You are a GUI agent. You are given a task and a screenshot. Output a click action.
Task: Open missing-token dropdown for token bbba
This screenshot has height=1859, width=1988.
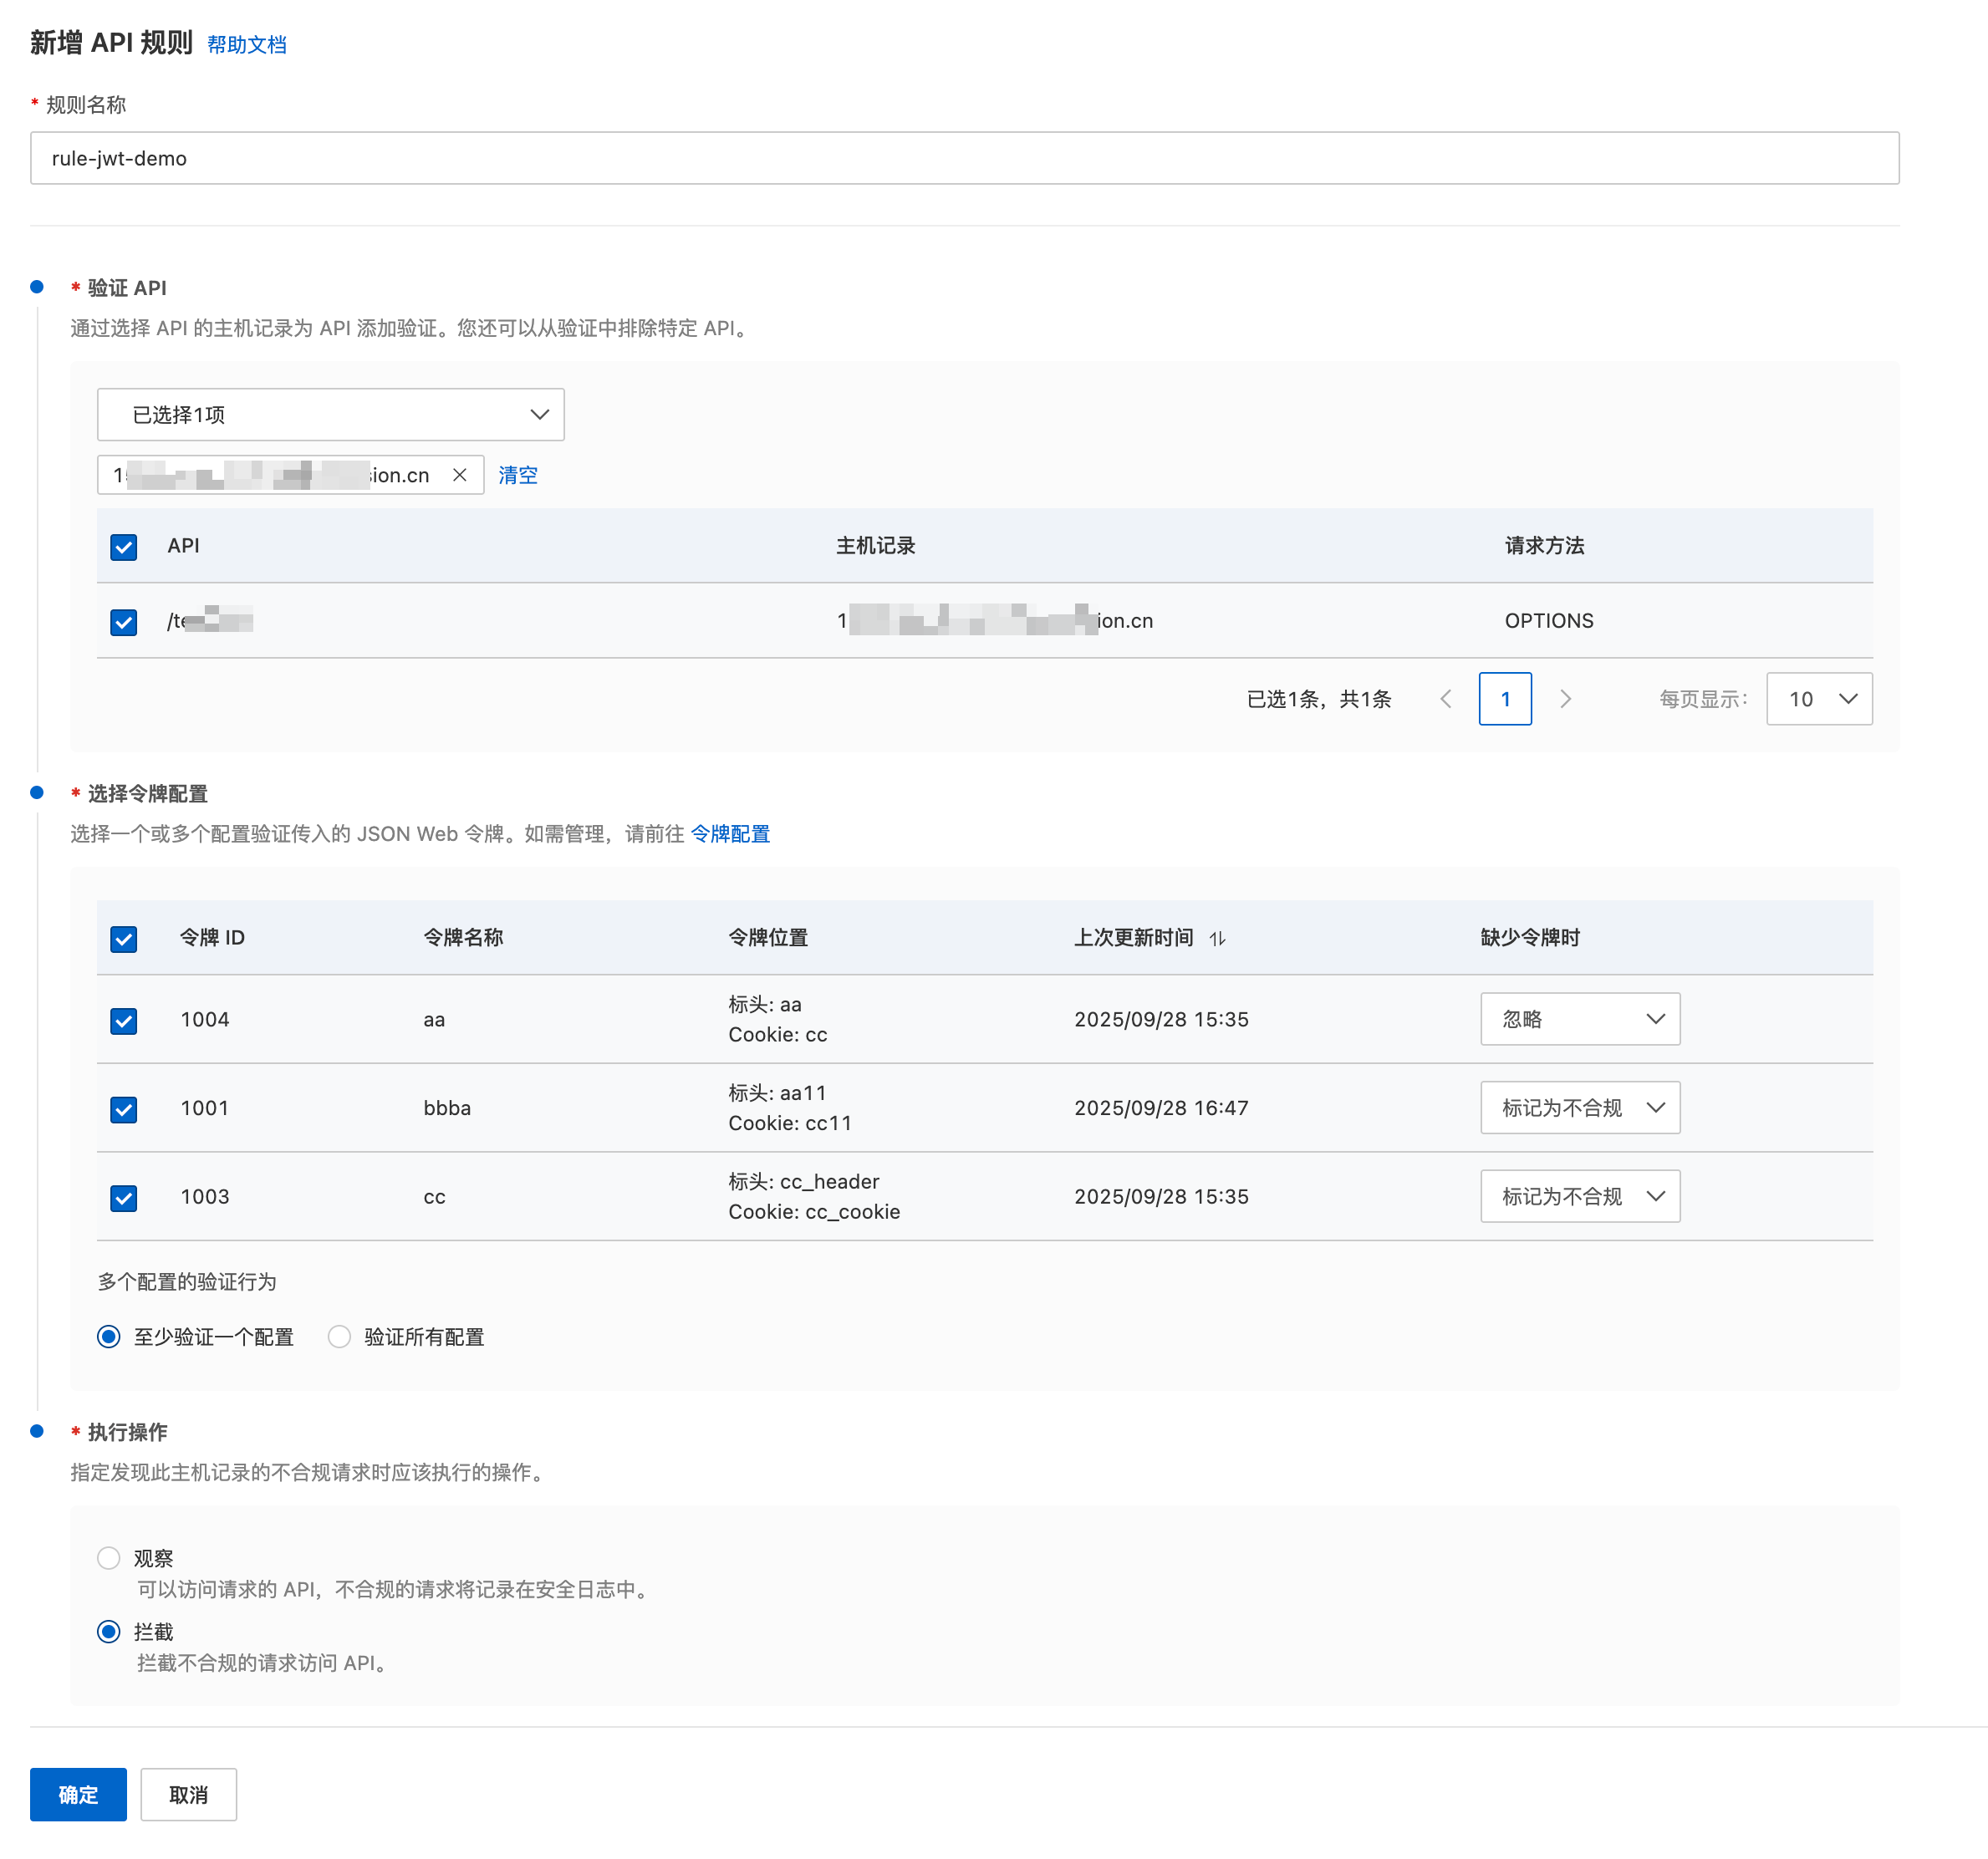[1579, 1108]
